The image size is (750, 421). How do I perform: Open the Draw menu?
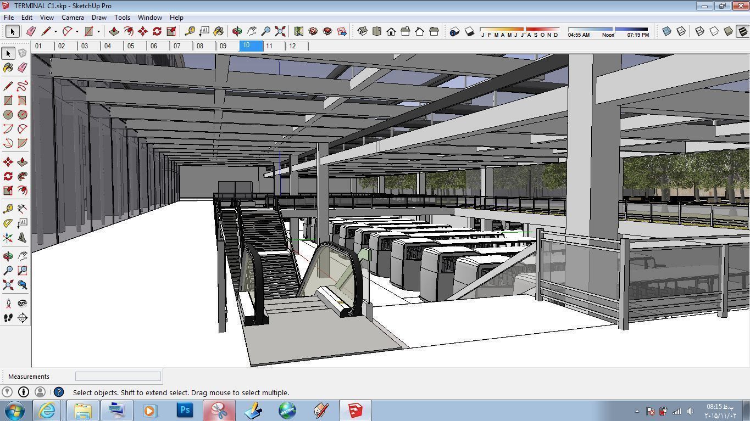[99, 18]
